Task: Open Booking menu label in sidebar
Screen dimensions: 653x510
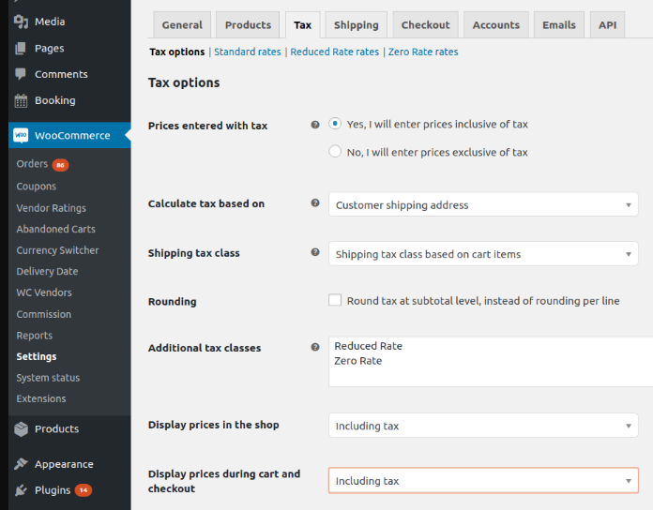Action: pos(55,100)
